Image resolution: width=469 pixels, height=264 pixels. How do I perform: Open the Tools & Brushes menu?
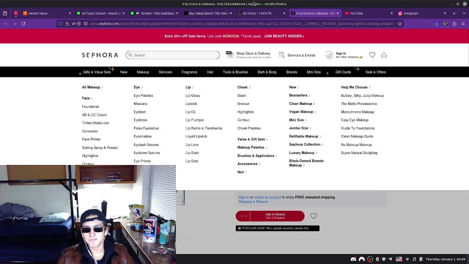pyautogui.click(x=235, y=72)
